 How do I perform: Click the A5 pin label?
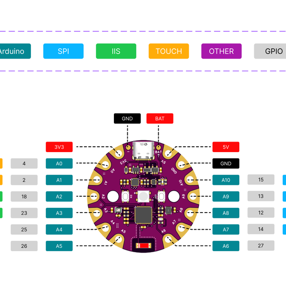coord(59,246)
